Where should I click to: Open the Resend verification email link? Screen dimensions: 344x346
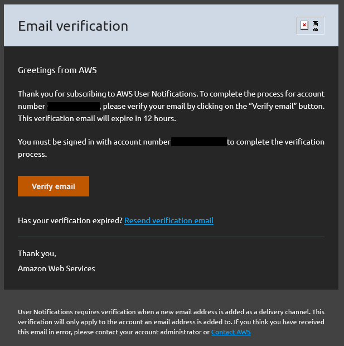tap(169, 220)
